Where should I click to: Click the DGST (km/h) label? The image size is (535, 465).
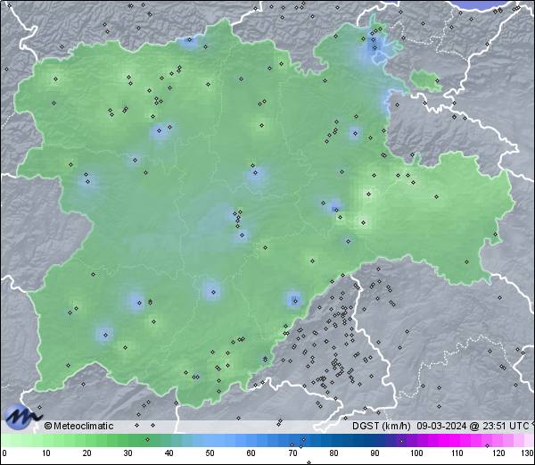tap(382, 426)
